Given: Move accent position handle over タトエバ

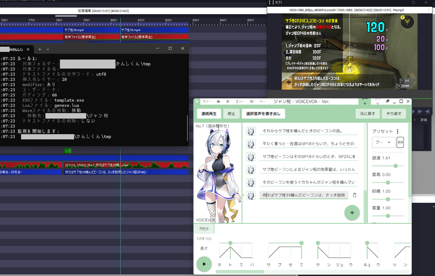Looking at the screenshot, I should point(231,243).
